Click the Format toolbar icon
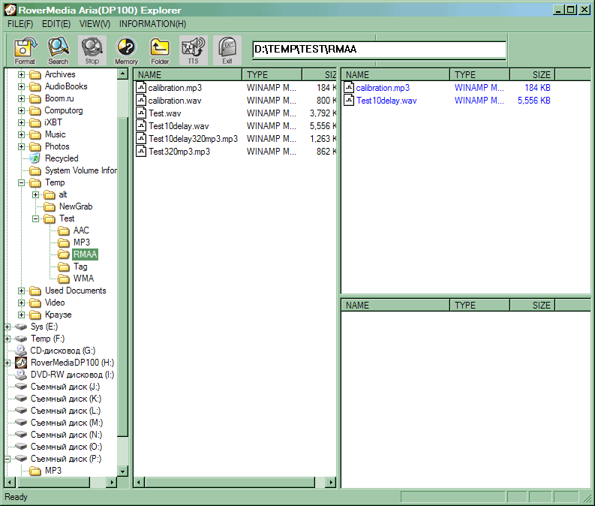Image resolution: width=595 pixels, height=506 pixels. (25, 50)
